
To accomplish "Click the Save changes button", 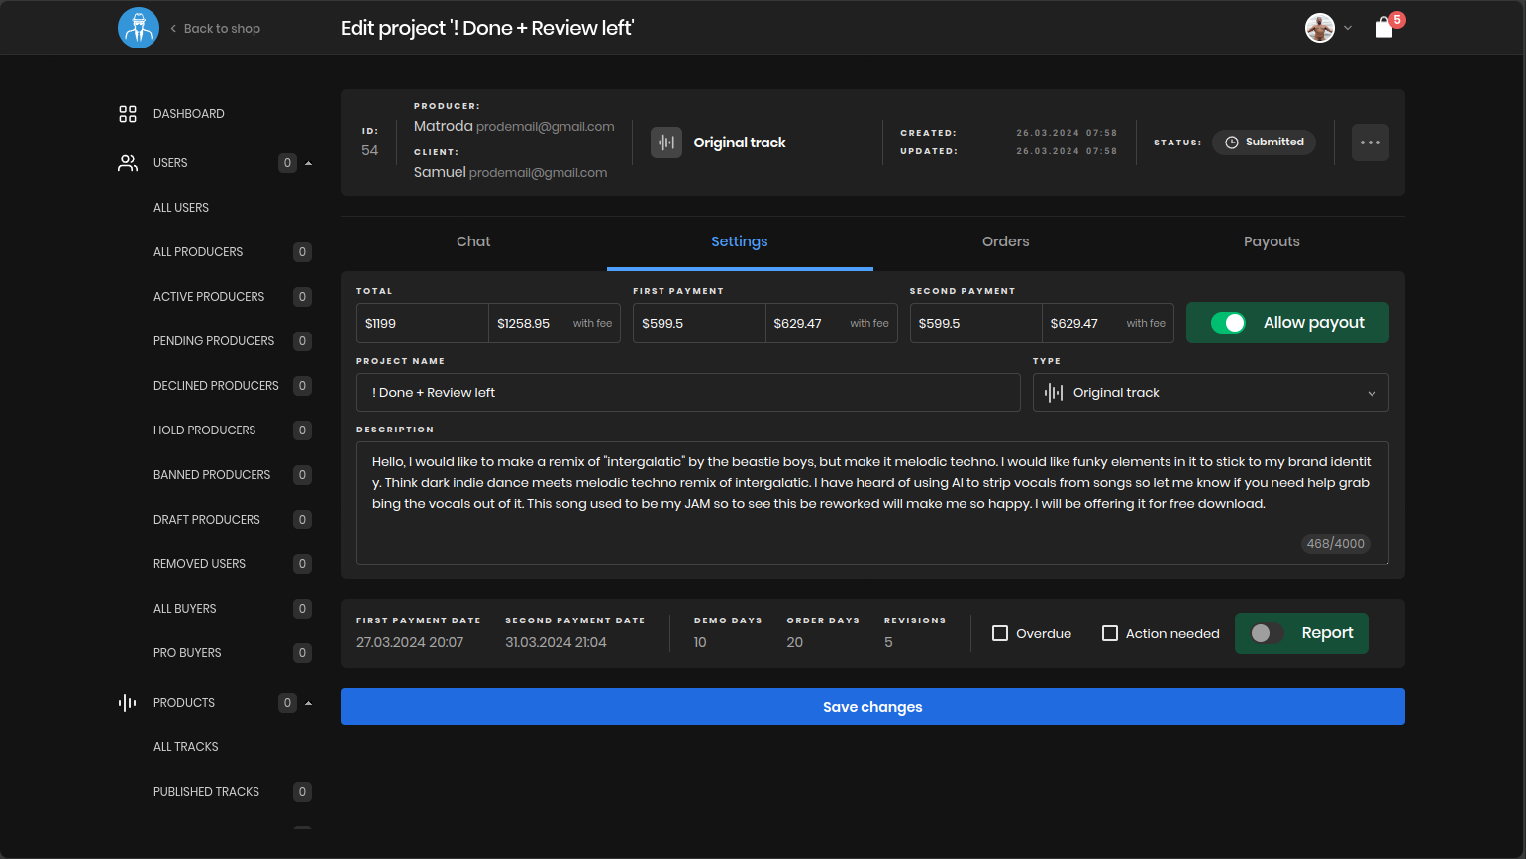I will [872, 707].
